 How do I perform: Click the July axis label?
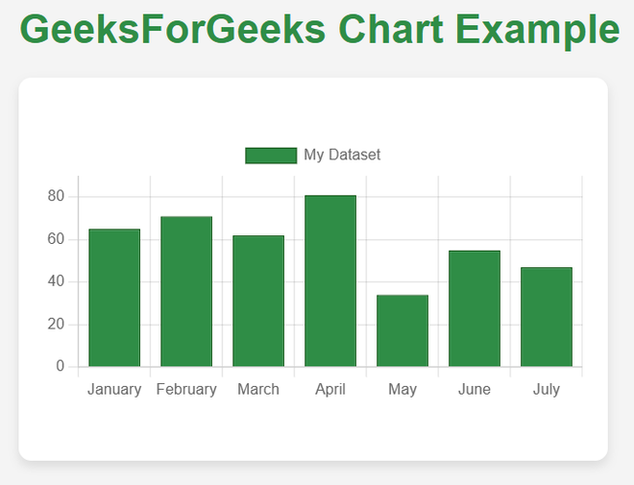pyautogui.click(x=547, y=390)
